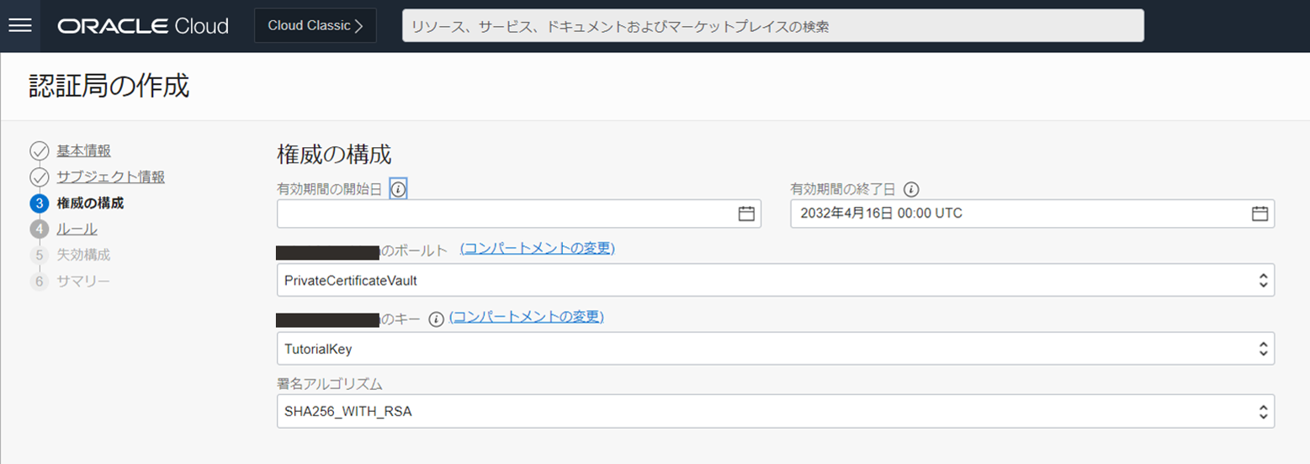Click the Oracle Cloud logo
Screen dimensions: 1310x464
tap(143, 26)
